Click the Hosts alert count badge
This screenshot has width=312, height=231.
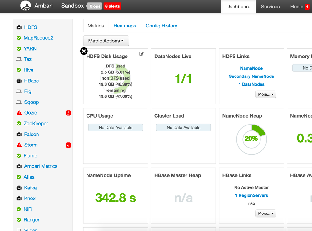pyautogui.click(x=307, y=7)
